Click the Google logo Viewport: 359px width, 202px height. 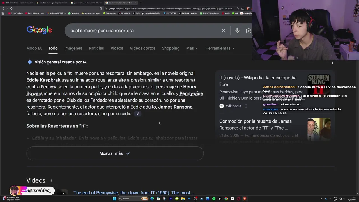pyautogui.click(x=39, y=30)
